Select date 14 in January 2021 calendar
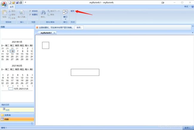 tap(17, 54)
